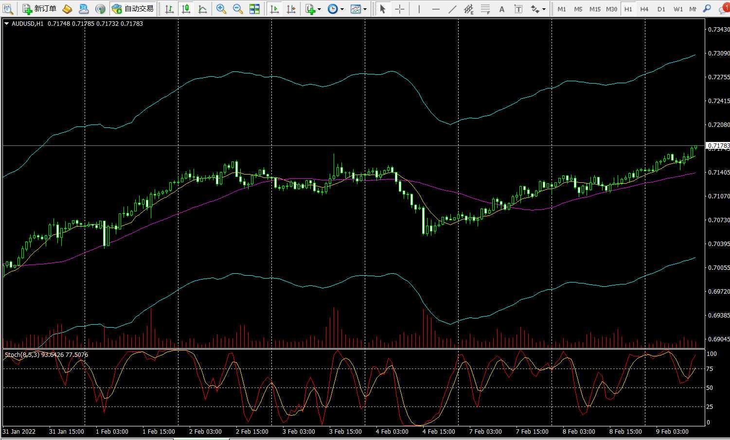The width and height of the screenshot is (730, 440).
Task: Toggle chart auto scroll
Action: pos(274,9)
